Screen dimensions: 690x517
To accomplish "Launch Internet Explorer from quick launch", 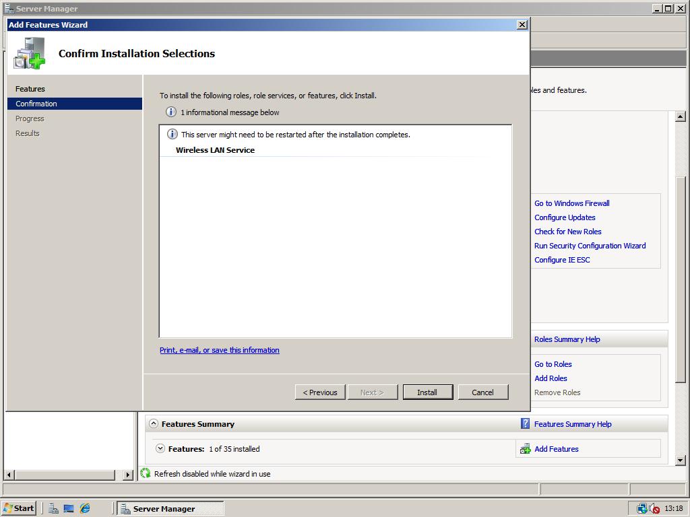I will tap(84, 509).
